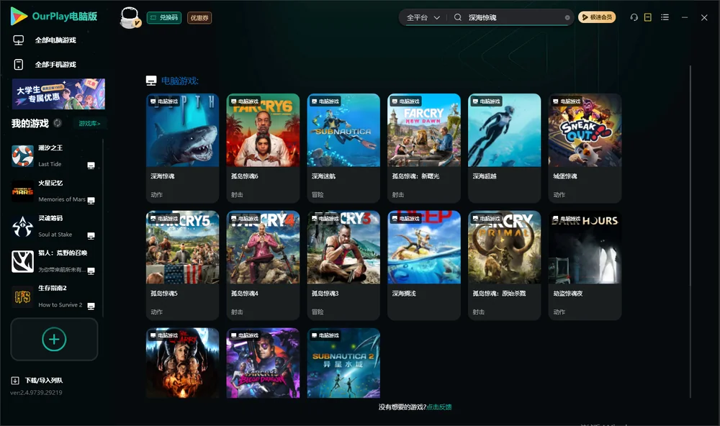Open the Quarry game card thumbnail

182,363
